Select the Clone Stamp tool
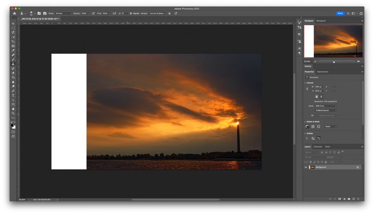 tap(13, 64)
